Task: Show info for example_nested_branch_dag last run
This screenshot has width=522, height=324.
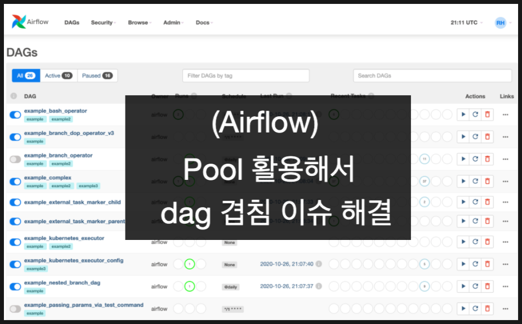Action: [318, 286]
